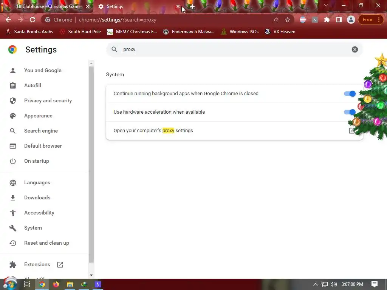Open MEMZ Christmas bookmark

[132, 32]
